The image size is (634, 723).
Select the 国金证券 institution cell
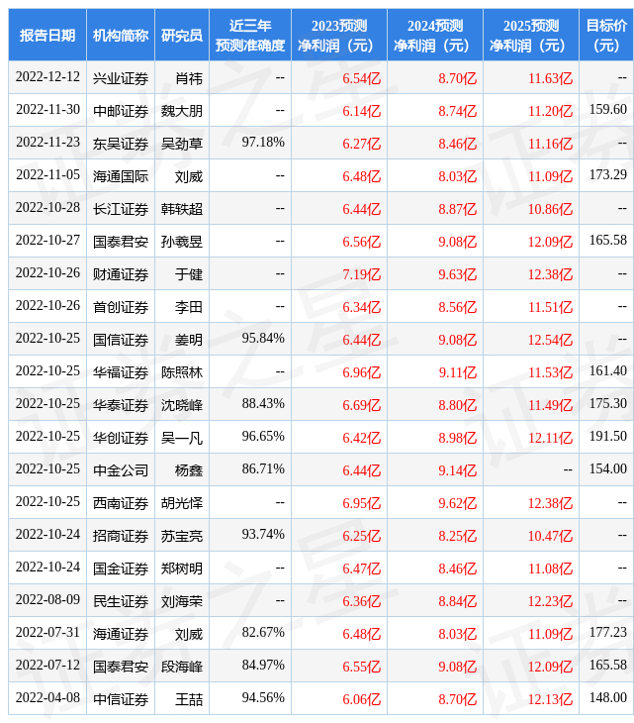[121, 568]
